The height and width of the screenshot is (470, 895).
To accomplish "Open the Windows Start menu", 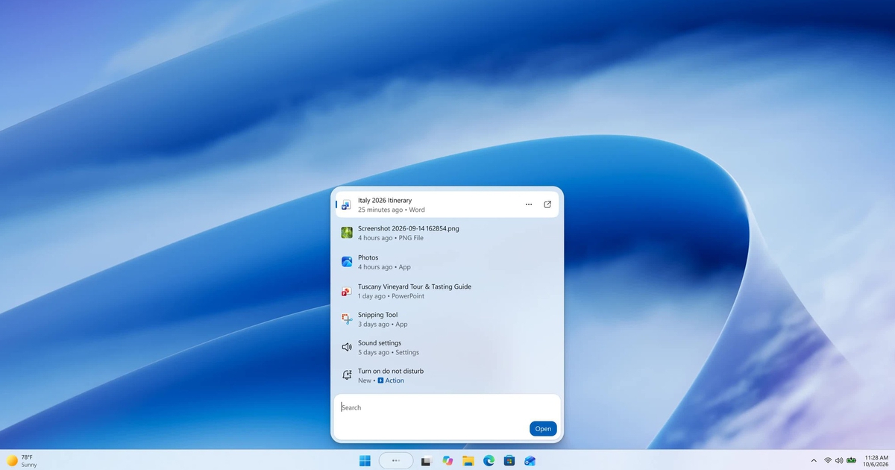I will [x=365, y=460].
